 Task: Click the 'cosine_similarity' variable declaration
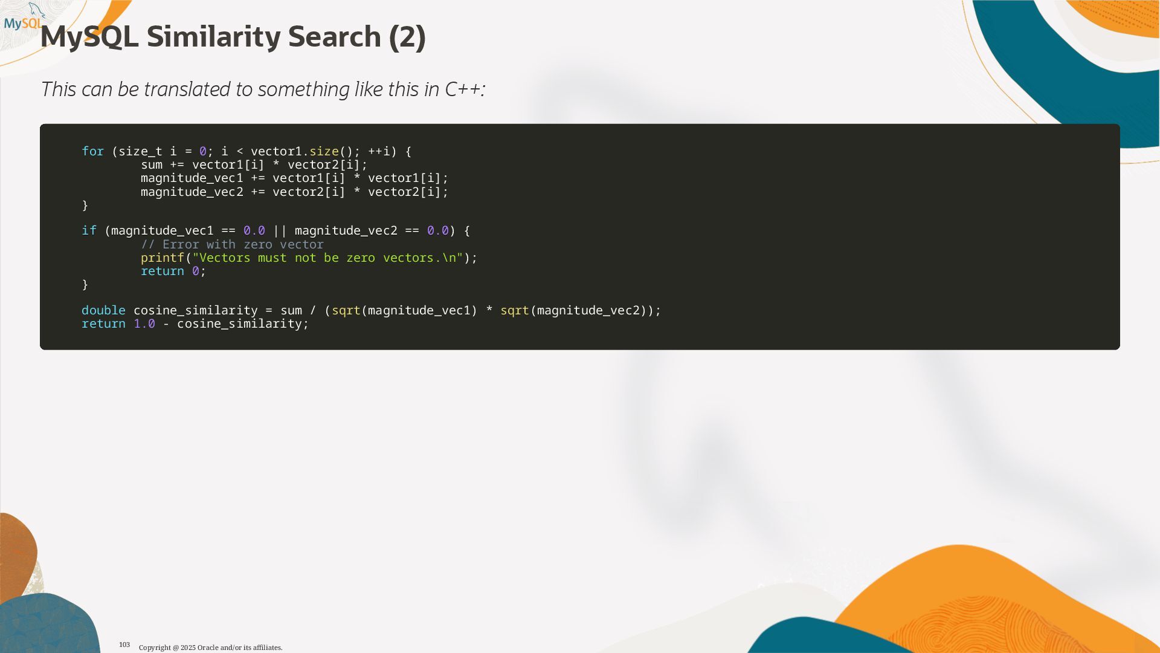click(195, 310)
